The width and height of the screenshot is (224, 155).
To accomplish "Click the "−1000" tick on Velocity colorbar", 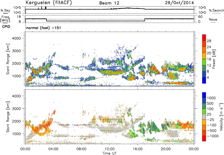I will pos(213,136).
